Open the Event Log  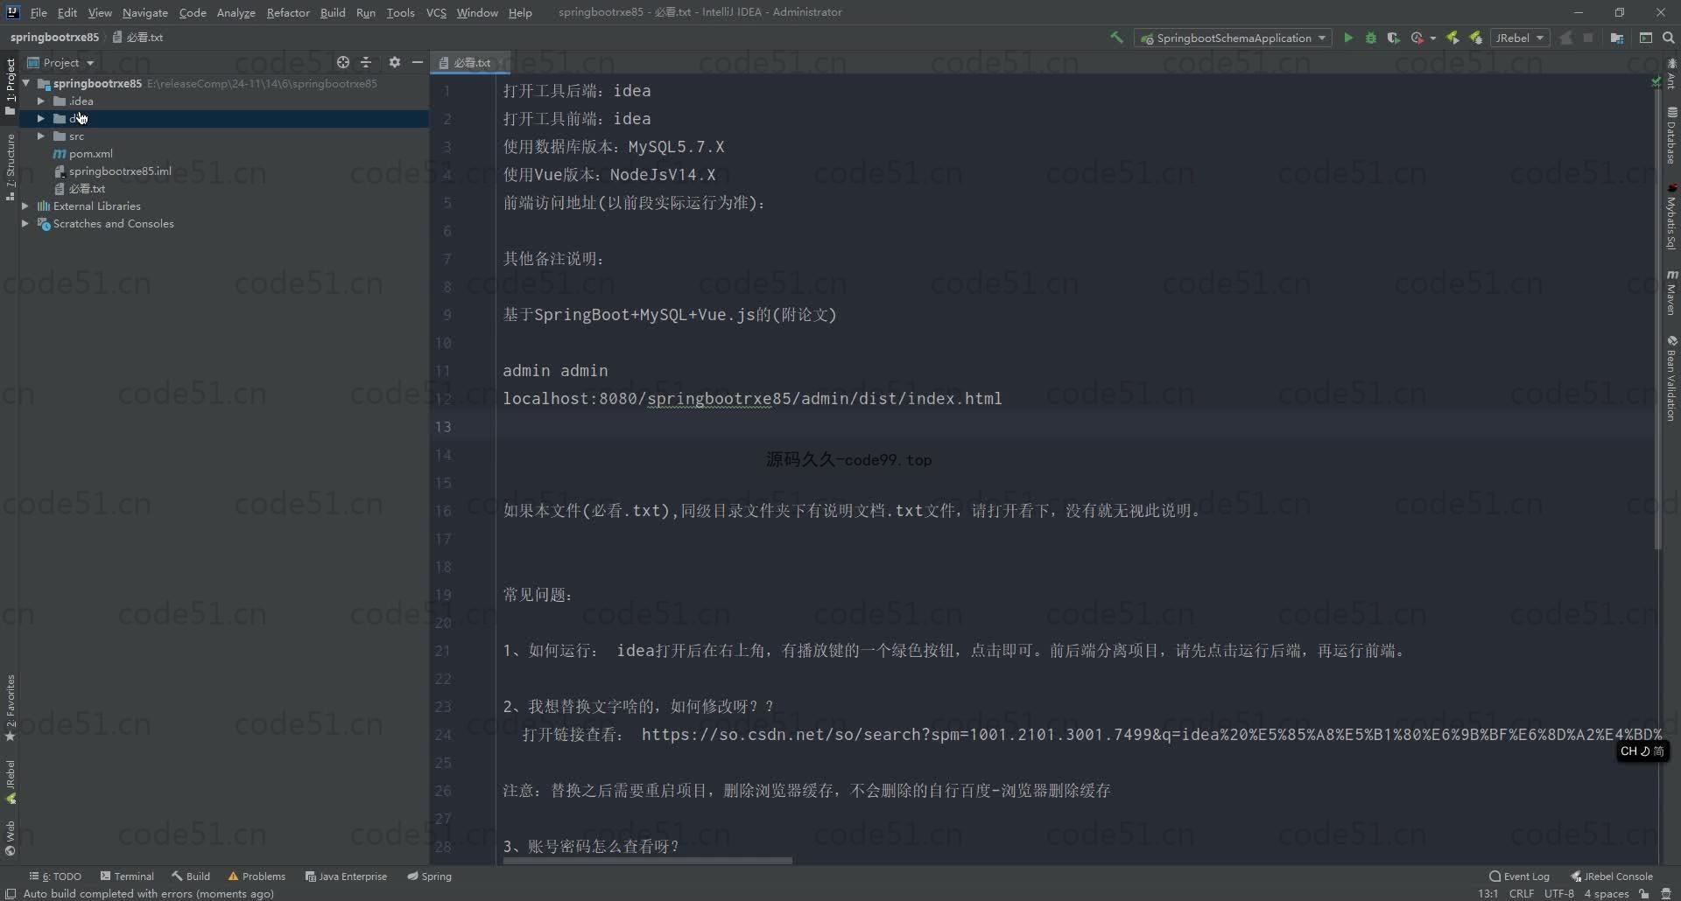[x=1519, y=876]
